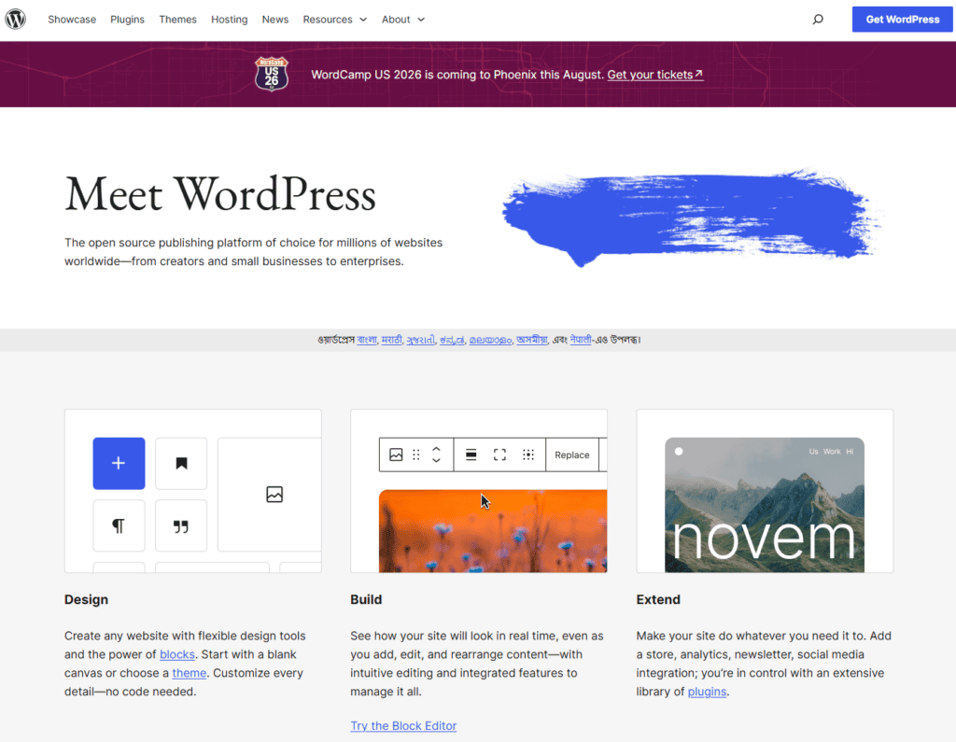Click the WordPress logo icon
956x742 pixels.
click(15, 19)
